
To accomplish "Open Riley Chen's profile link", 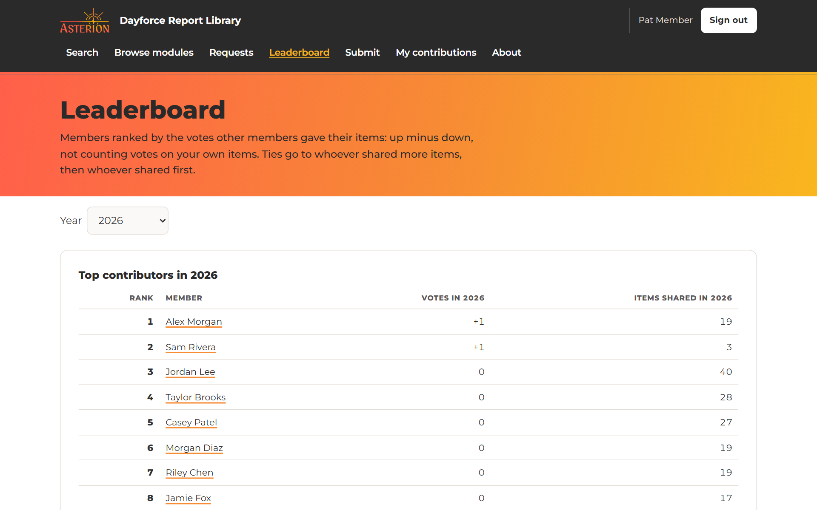I will tap(189, 473).
